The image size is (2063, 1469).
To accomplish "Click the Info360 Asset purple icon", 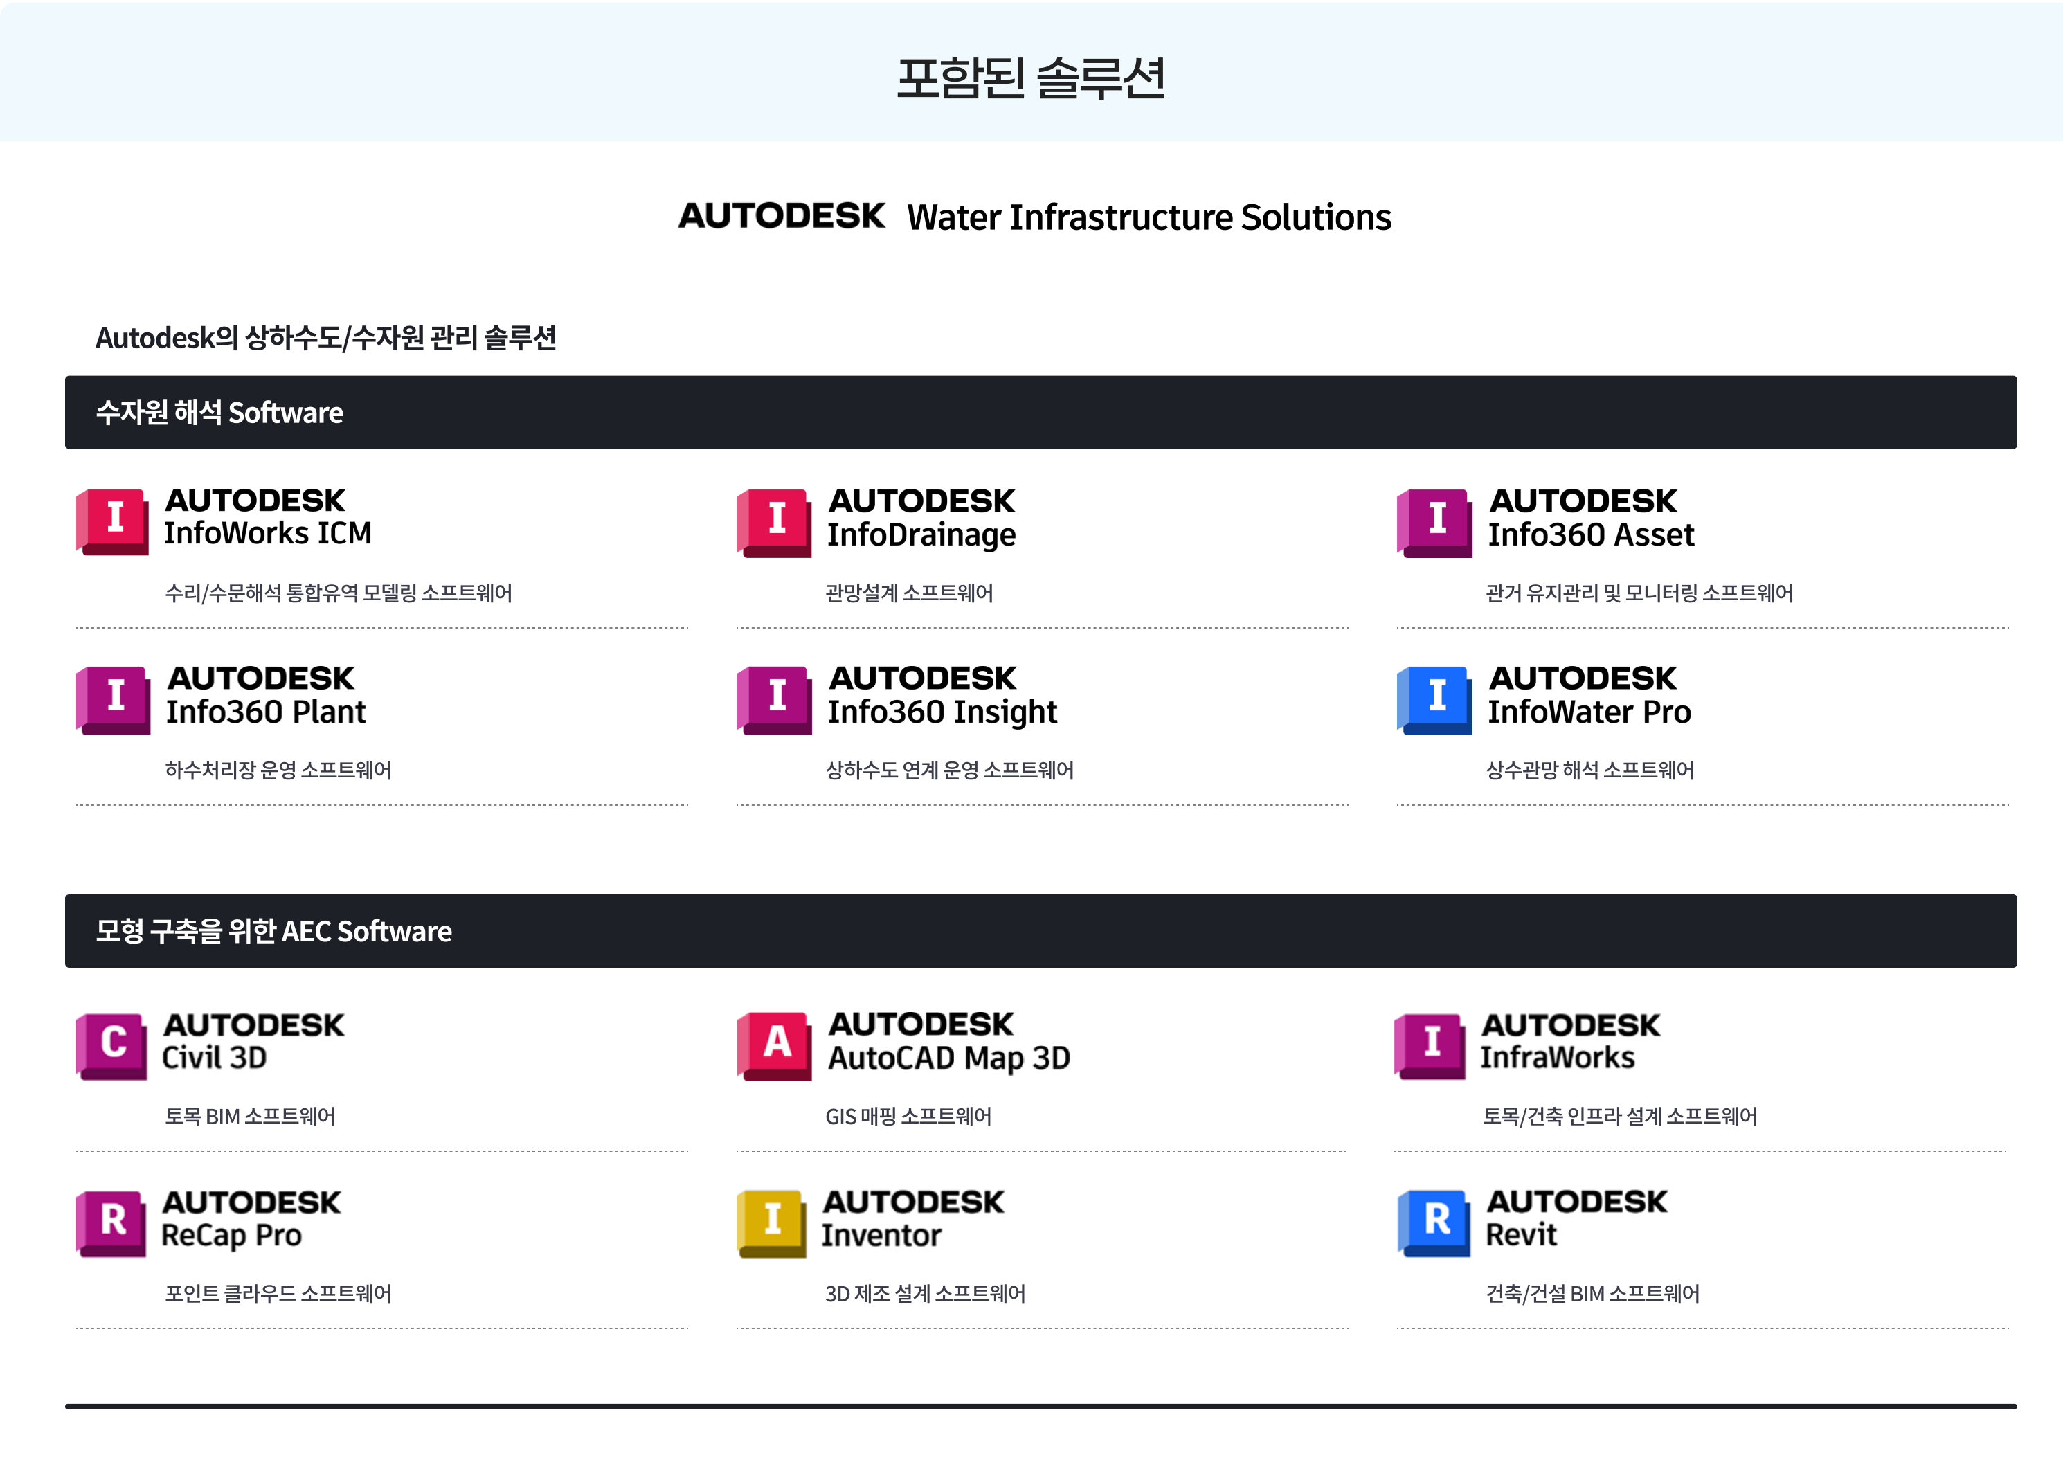I will point(1434,523).
